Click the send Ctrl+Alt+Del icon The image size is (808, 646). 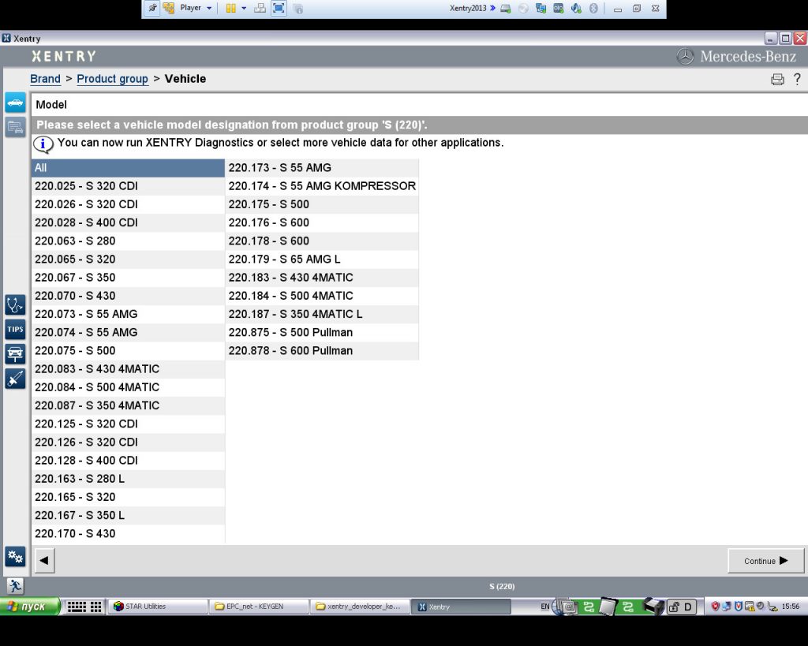tap(260, 8)
